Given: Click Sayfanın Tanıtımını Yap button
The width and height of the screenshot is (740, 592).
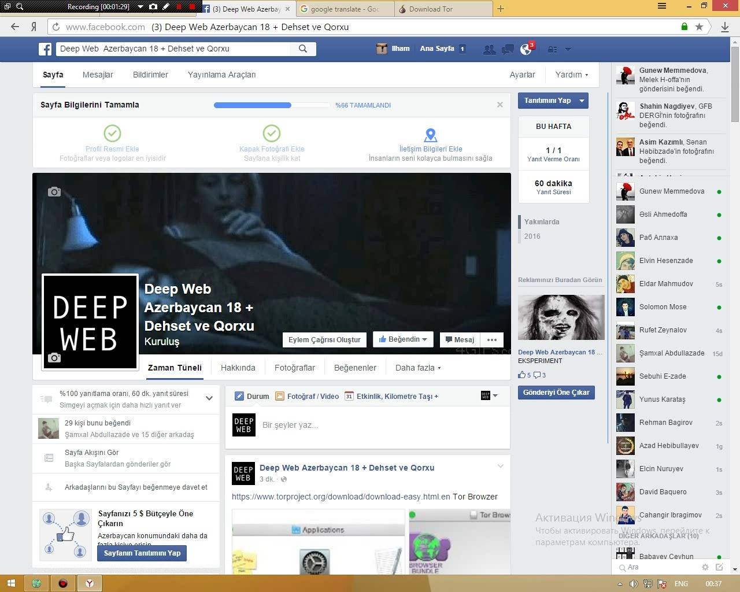Looking at the screenshot, I should [x=142, y=553].
